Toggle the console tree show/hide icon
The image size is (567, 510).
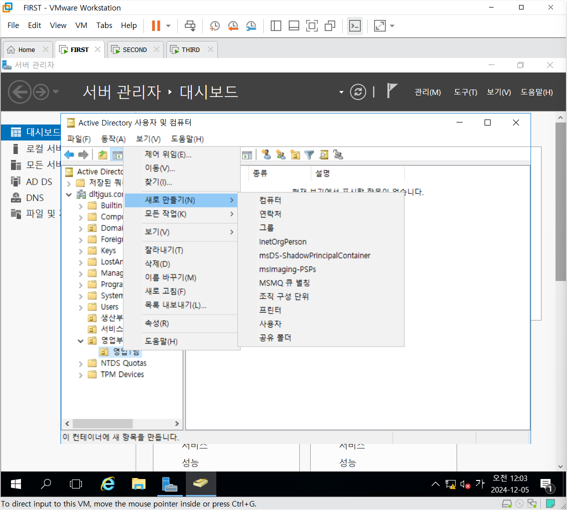(x=117, y=155)
